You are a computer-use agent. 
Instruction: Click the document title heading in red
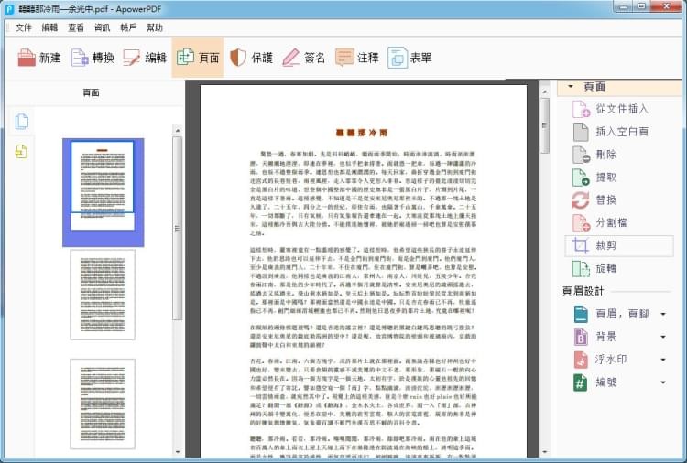coord(362,132)
